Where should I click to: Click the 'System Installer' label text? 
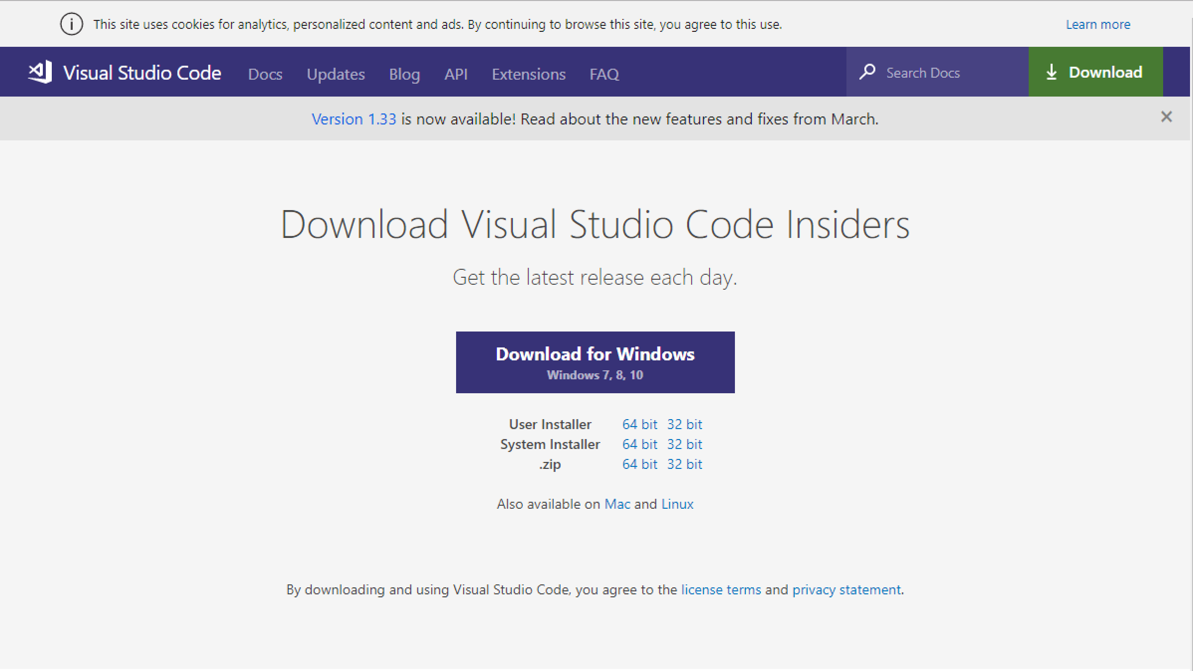(550, 444)
